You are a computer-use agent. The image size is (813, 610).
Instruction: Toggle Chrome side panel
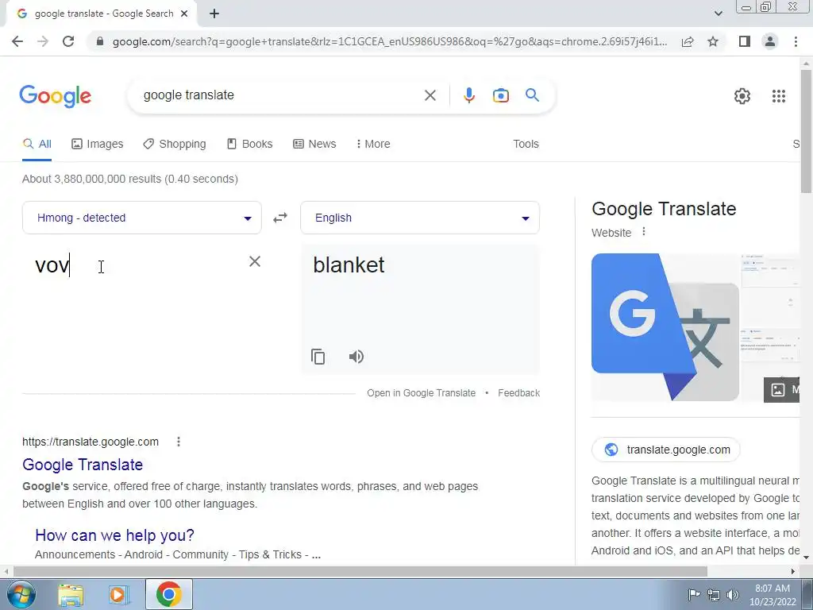click(745, 41)
